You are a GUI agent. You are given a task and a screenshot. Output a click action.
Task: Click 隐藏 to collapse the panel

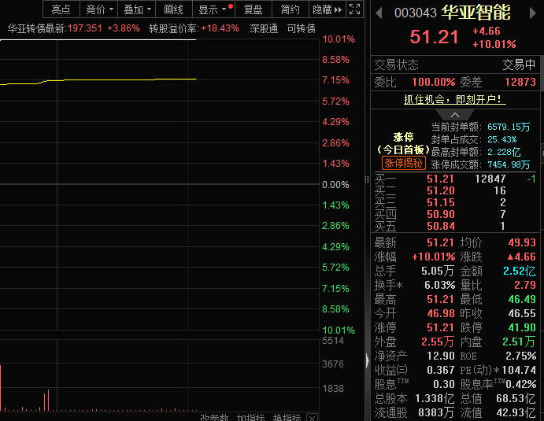pos(328,9)
